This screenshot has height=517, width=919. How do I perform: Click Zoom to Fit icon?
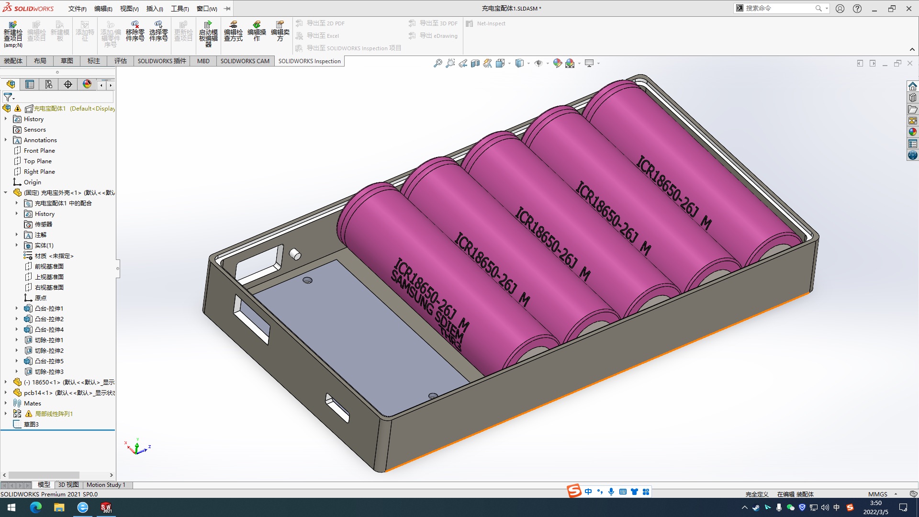tap(437, 63)
